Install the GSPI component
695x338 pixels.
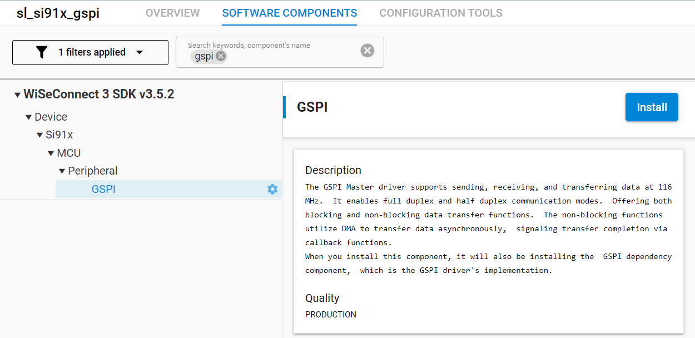[652, 107]
